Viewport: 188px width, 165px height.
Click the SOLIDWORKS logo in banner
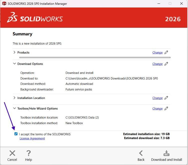tap(35, 17)
